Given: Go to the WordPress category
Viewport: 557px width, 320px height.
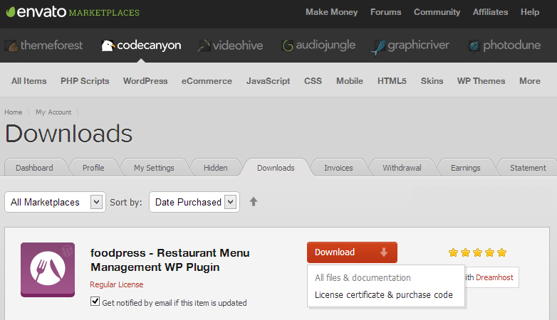Looking at the screenshot, I should pos(145,81).
